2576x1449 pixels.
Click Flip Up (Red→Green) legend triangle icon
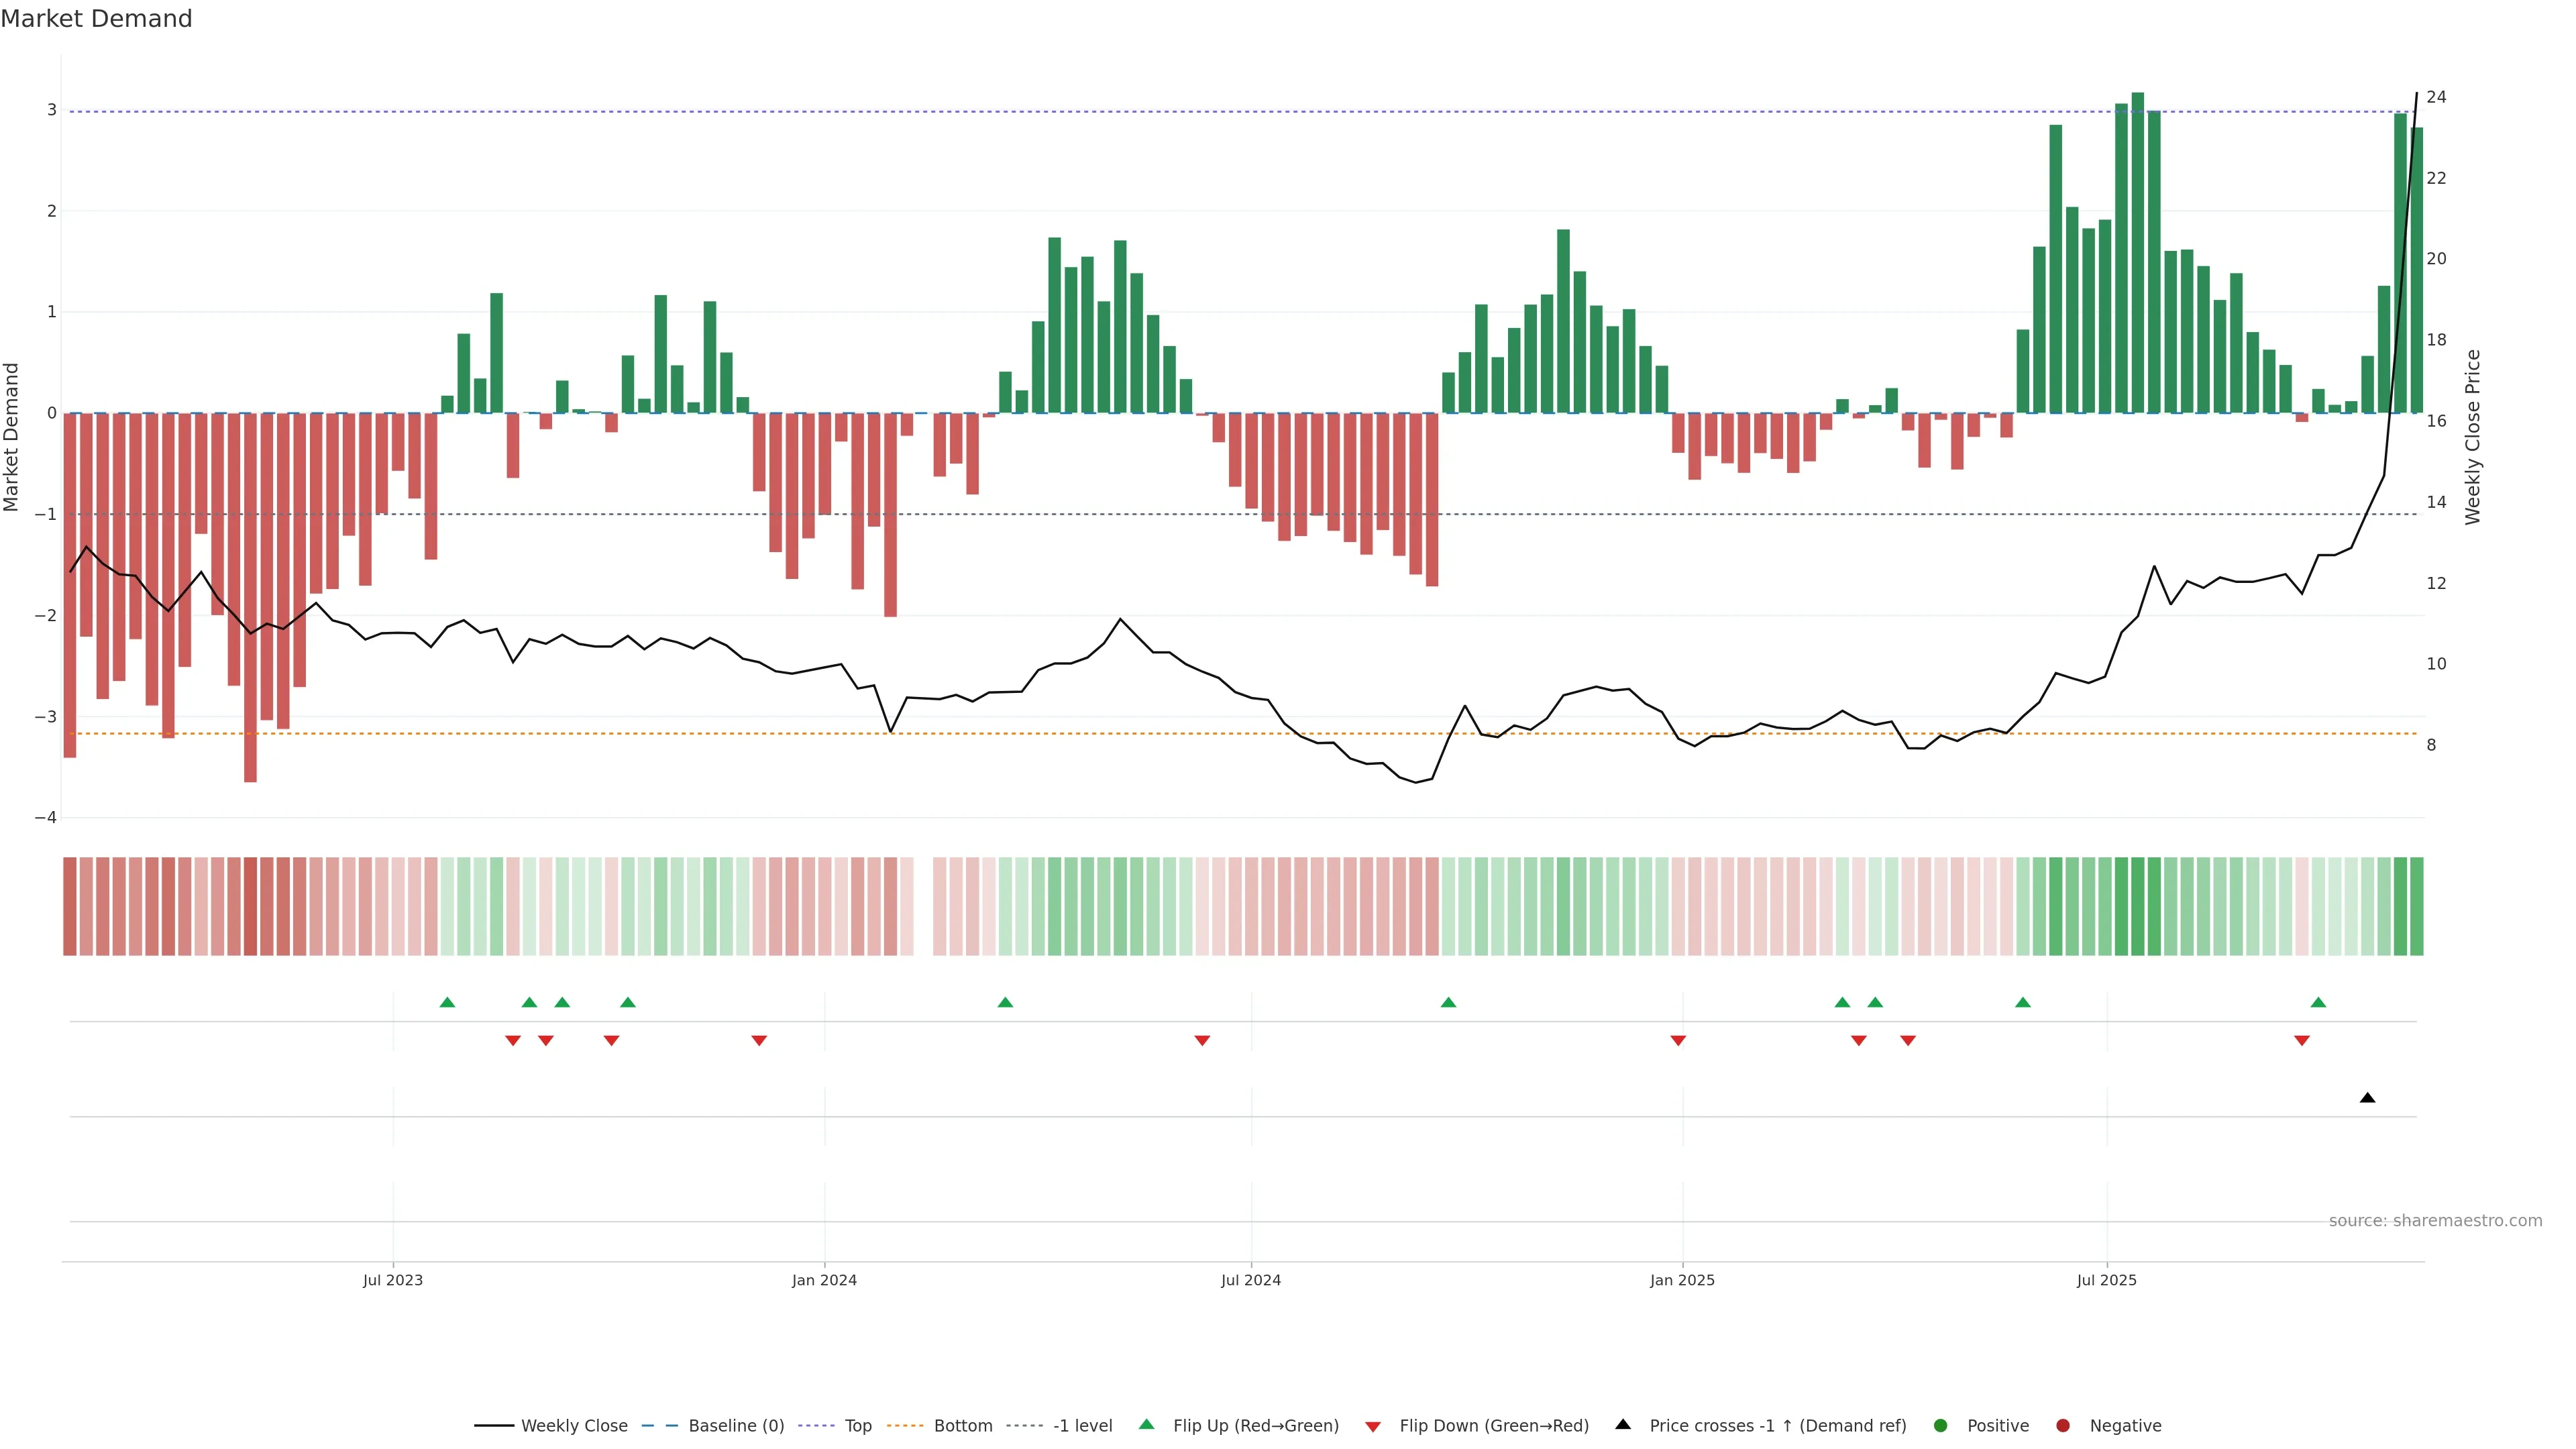coord(1147,1425)
